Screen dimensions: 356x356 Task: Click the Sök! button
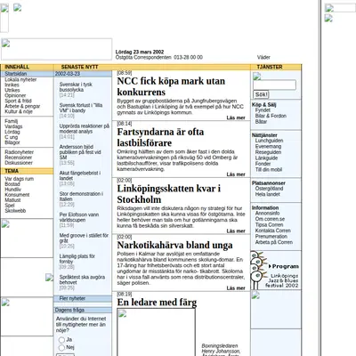pyautogui.click(x=261, y=94)
